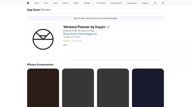This screenshot has width=191, height=107.
Task: Click the Apple logo icon
Action: click(x=28, y=3)
